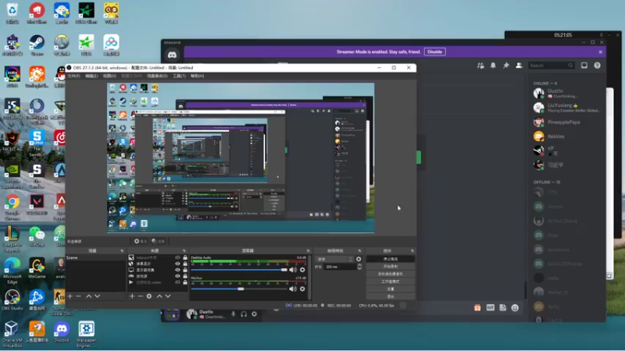Open Discord sticker picker
Image resolution: width=625 pixels, height=351 pixels.
click(x=502, y=307)
